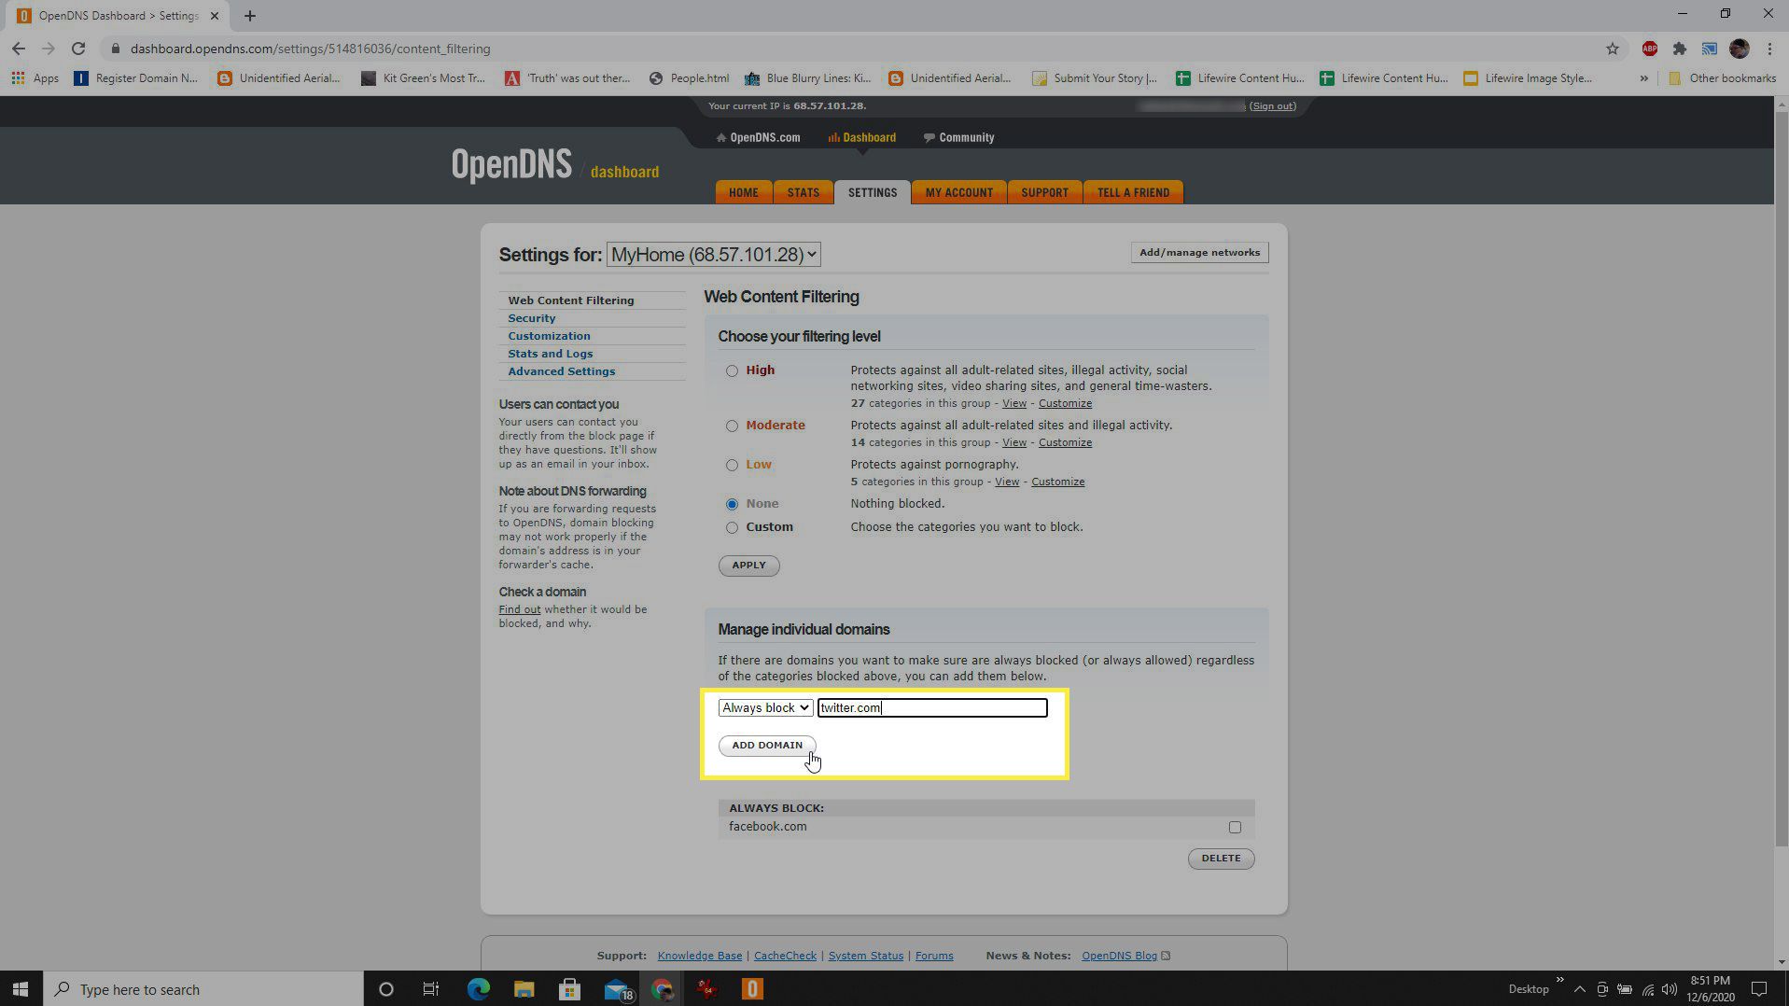The width and height of the screenshot is (1789, 1006).
Task: Open Chrome profile avatar
Action: point(1739,49)
